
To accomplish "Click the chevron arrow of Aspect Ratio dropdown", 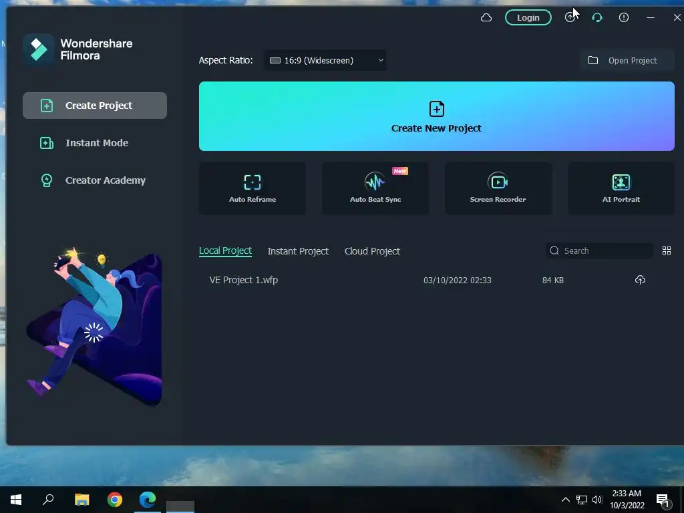I will (380, 60).
